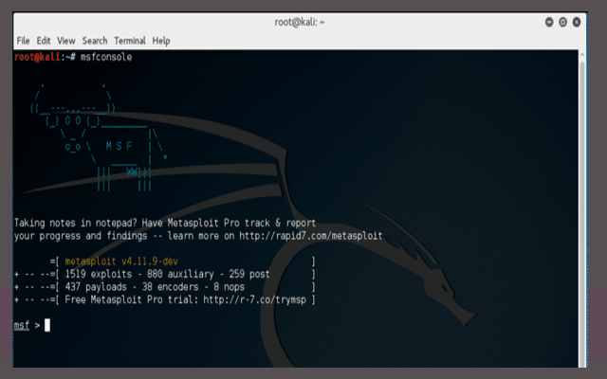Click the '8 nops' text
This screenshot has height=379, width=607.
[x=229, y=287]
